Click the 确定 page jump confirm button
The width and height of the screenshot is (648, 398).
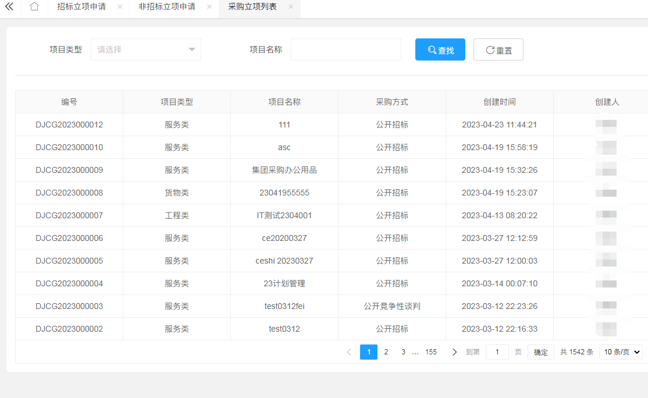(x=540, y=351)
